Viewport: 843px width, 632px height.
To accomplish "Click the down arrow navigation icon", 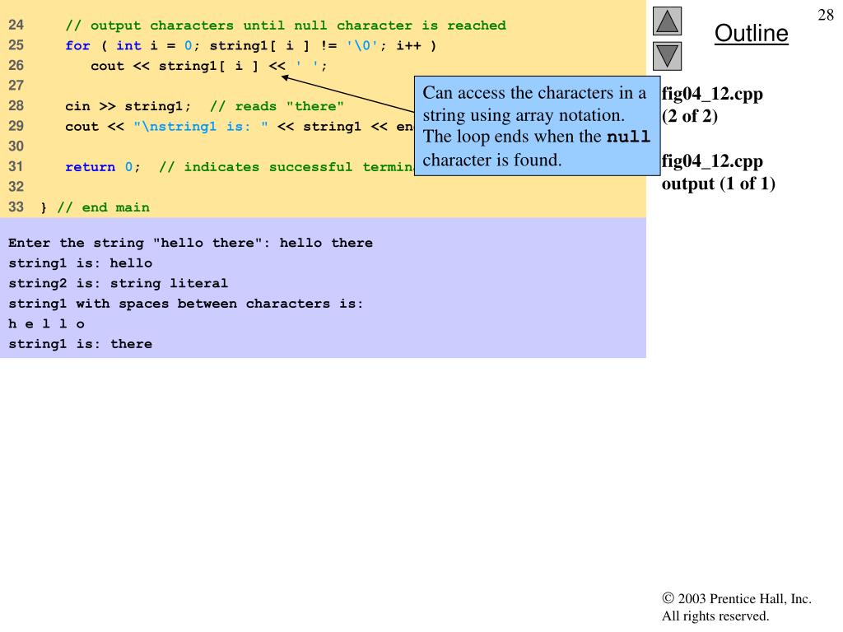I will pyautogui.click(x=667, y=56).
